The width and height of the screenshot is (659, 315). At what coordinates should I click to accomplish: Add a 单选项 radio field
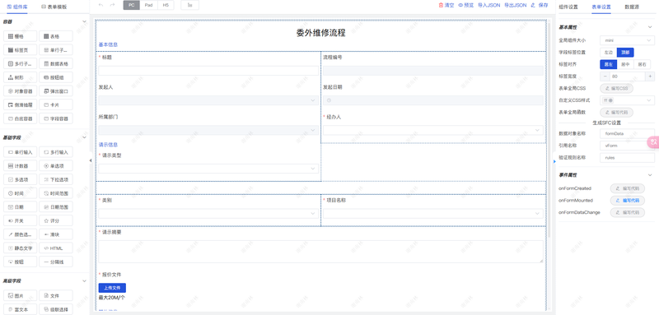point(56,165)
